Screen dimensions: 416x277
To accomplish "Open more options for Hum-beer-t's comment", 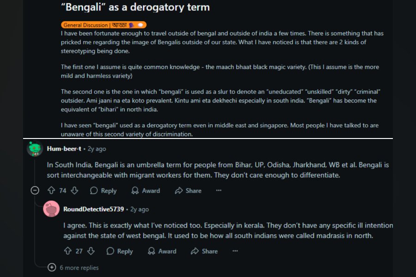I will coord(219,190).
